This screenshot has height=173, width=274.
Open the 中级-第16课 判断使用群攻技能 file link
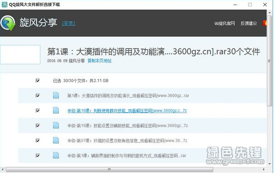point(127,110)
